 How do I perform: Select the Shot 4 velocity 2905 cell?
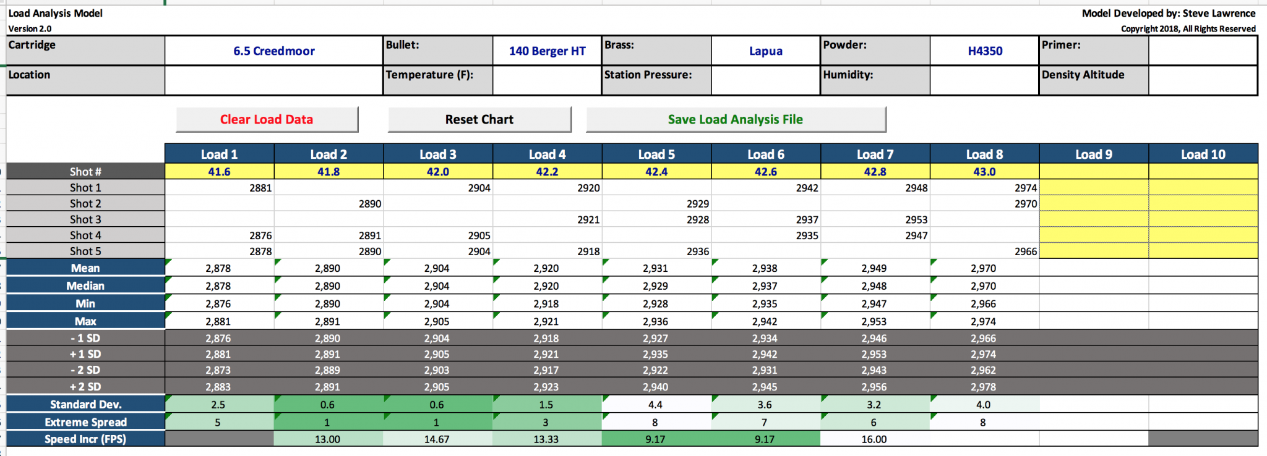[438, 235]
